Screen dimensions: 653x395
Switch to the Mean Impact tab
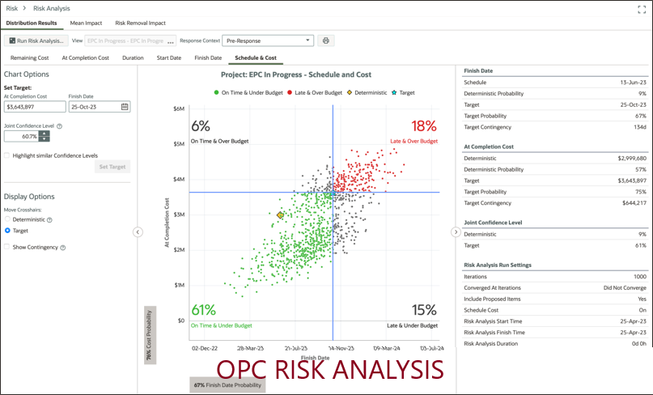click(x=86, y=23)
